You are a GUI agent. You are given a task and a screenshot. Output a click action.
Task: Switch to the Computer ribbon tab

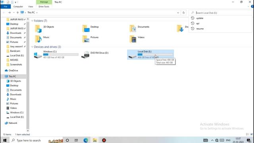[18, 6]
